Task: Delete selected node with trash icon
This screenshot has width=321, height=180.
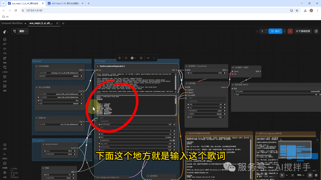Action: tap(119, 58)
